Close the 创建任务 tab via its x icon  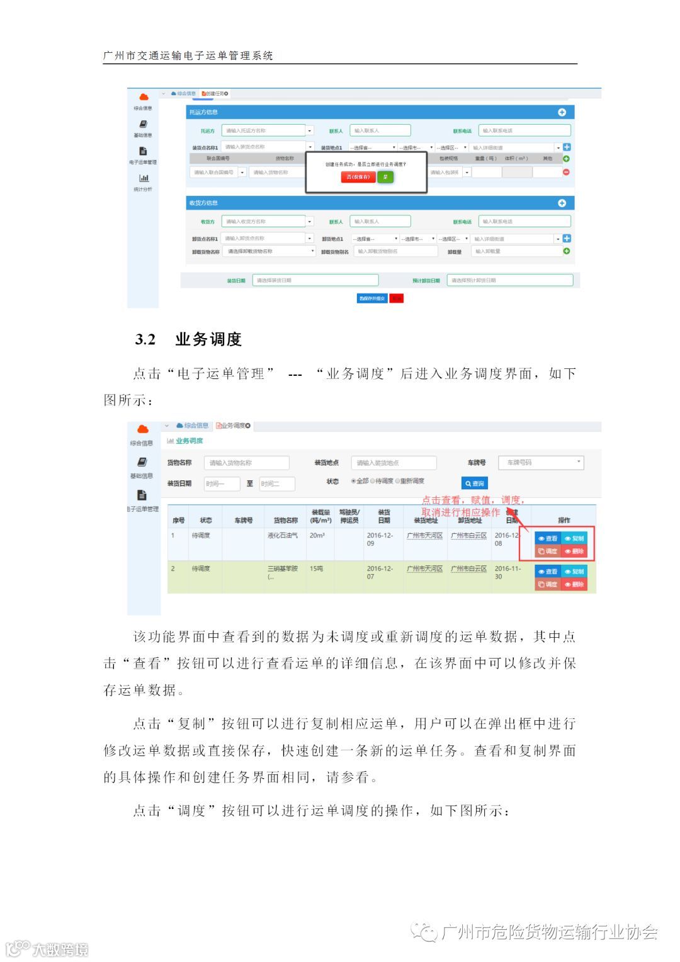click(227, 94)
